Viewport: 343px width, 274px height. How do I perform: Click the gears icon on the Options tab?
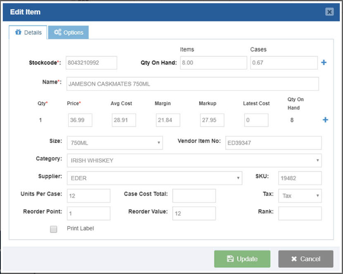point(58,32)
